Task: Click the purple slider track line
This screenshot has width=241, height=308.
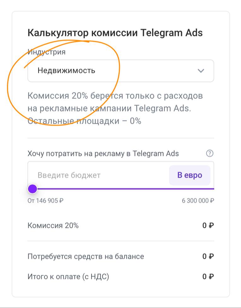Action: [x=126, y=189]
